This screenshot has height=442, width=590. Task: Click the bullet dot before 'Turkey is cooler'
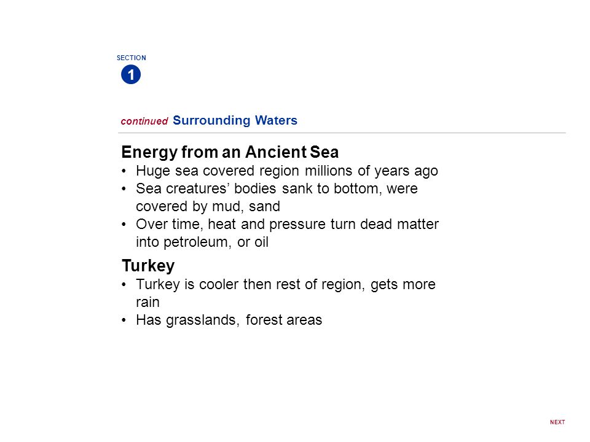tap(124, 285)
